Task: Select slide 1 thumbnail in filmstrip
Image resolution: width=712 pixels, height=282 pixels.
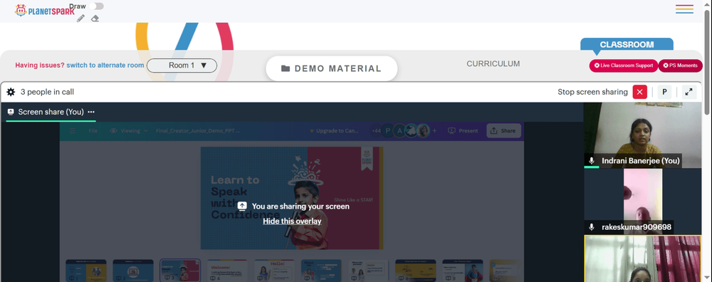Action: click(x=86, y=271)
